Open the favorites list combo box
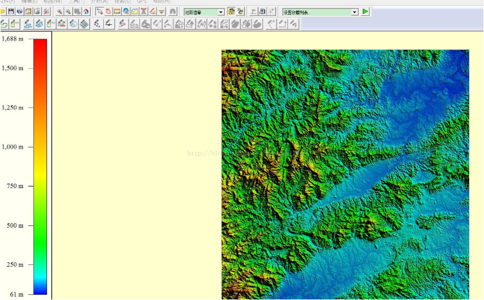 tap(320, 12)
